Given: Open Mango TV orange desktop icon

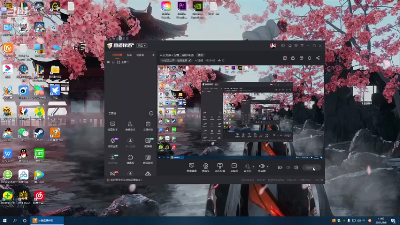Looking at the screenshot, I should [8, 50].
